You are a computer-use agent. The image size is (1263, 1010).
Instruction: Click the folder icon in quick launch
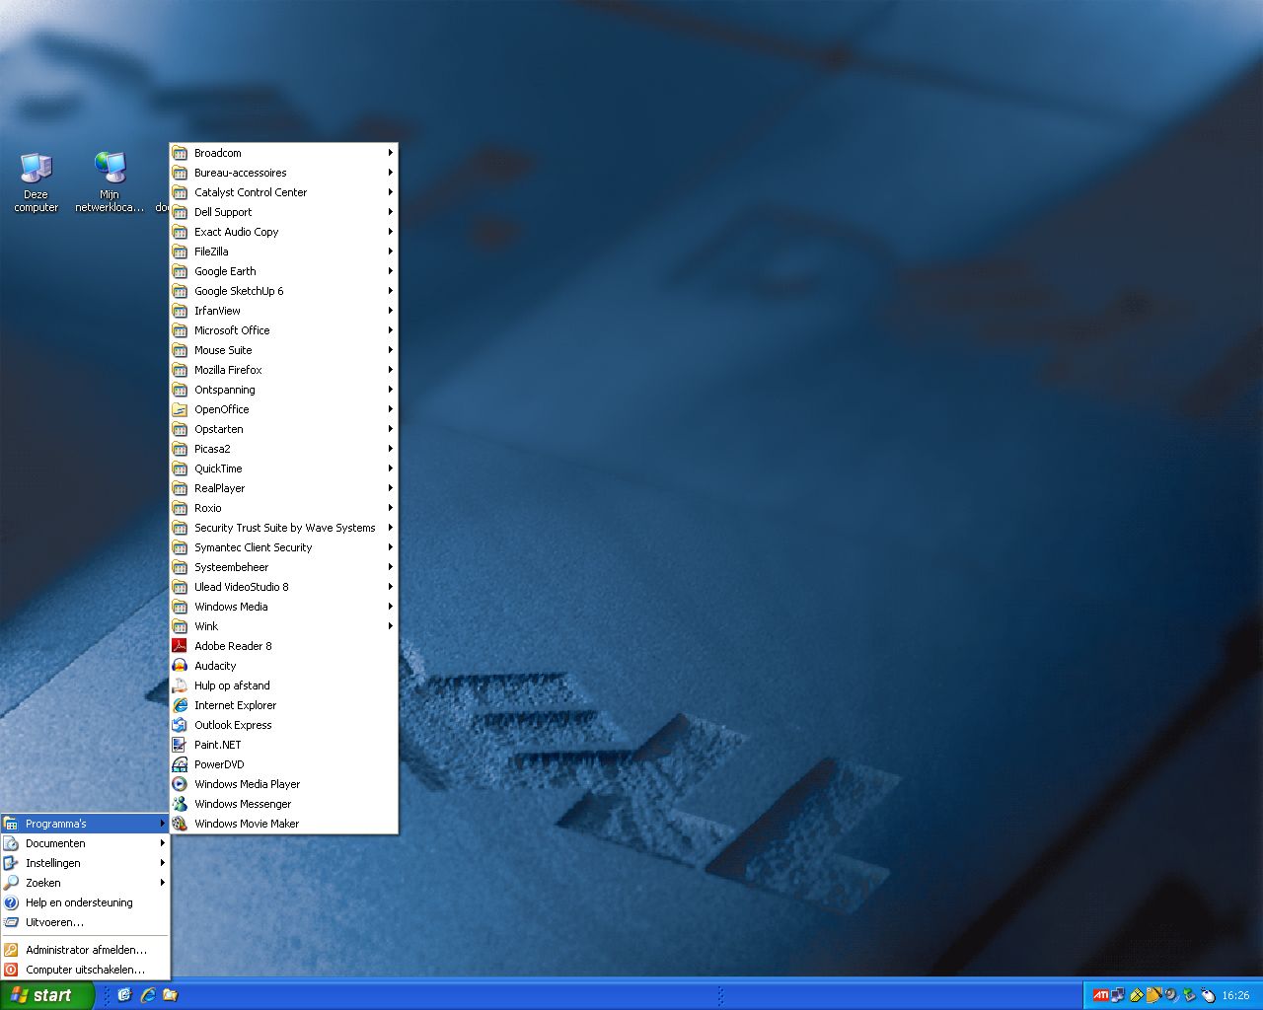tap(170, 995)
